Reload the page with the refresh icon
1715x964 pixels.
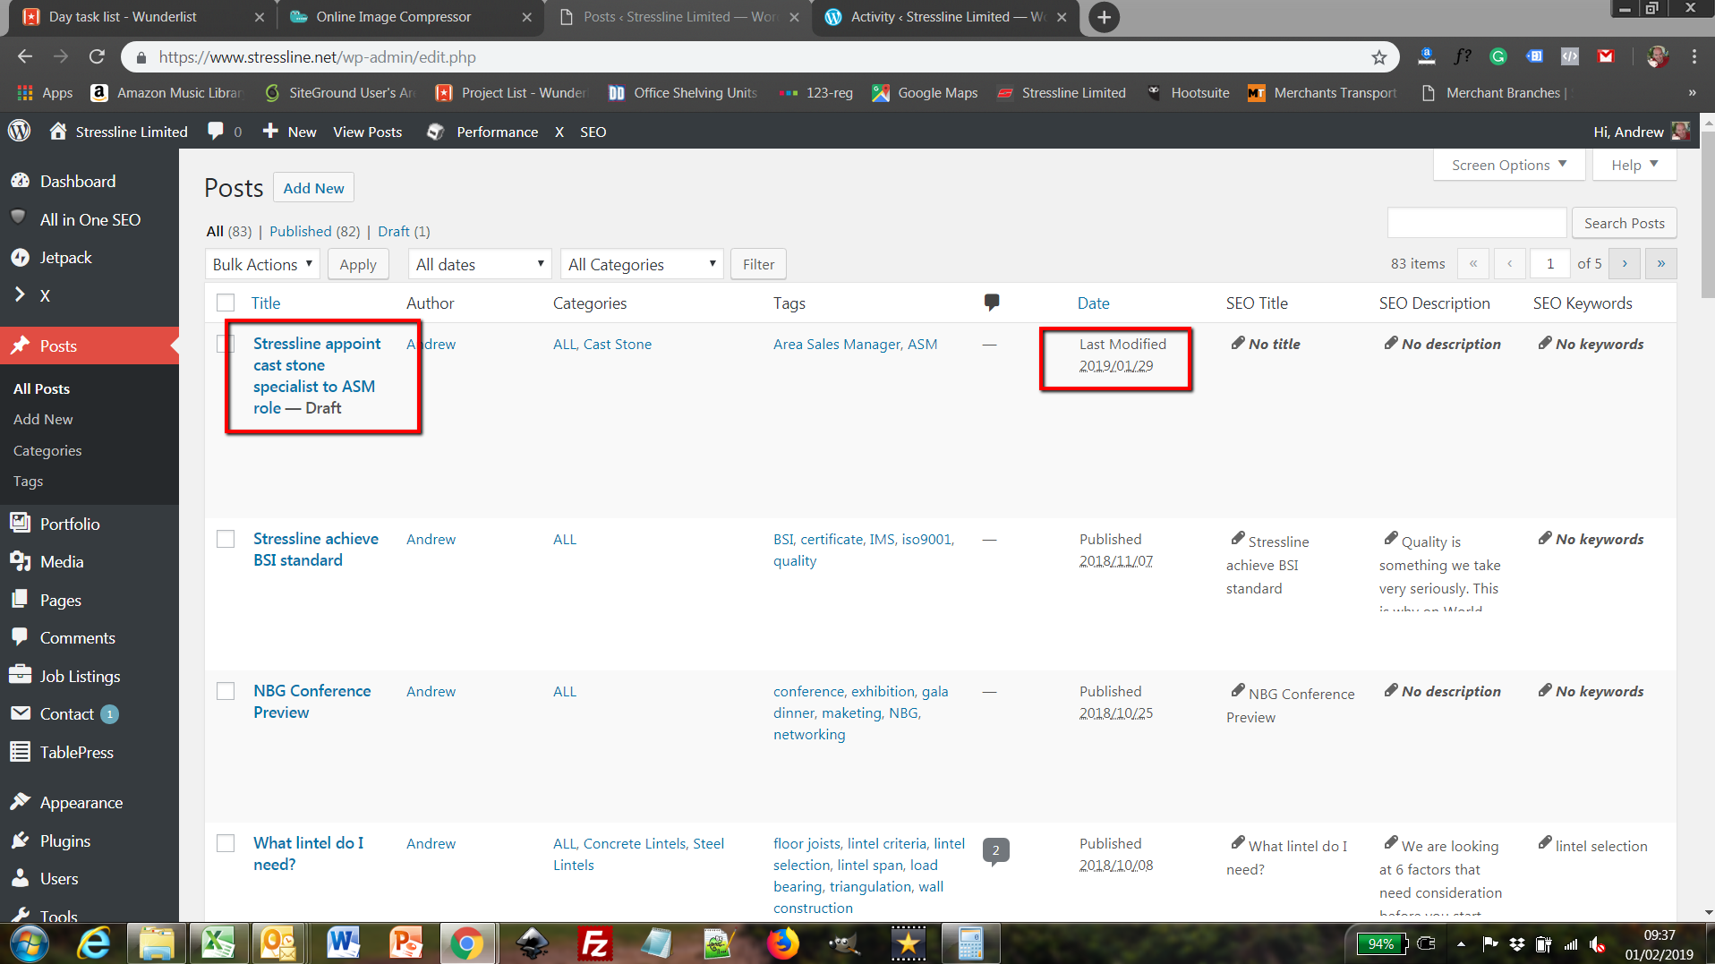pos(97,56)
